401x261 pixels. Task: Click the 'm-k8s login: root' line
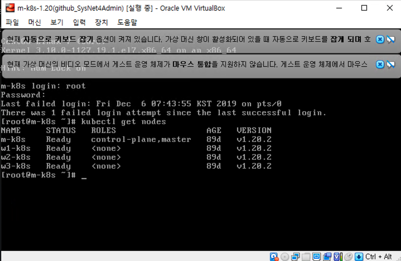click(x=43, y=86)
